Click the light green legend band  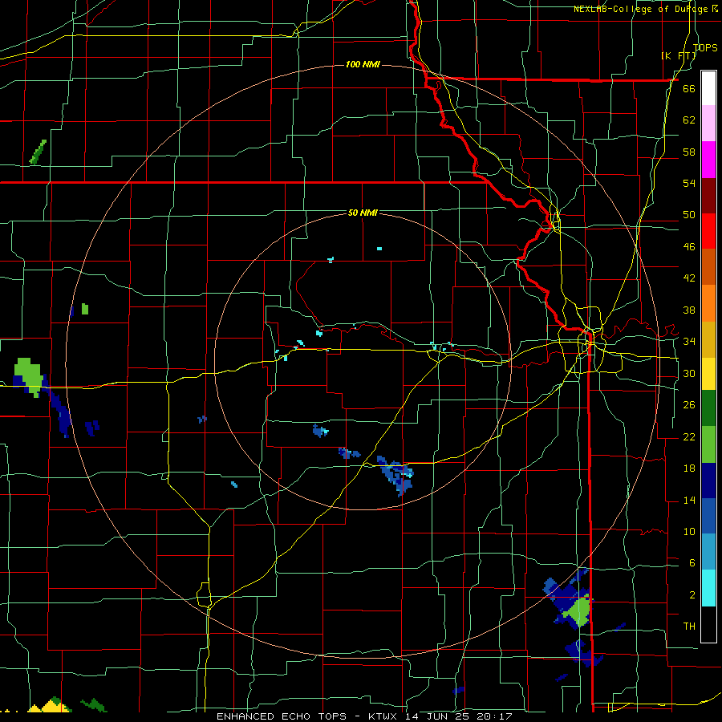(708, 444)
